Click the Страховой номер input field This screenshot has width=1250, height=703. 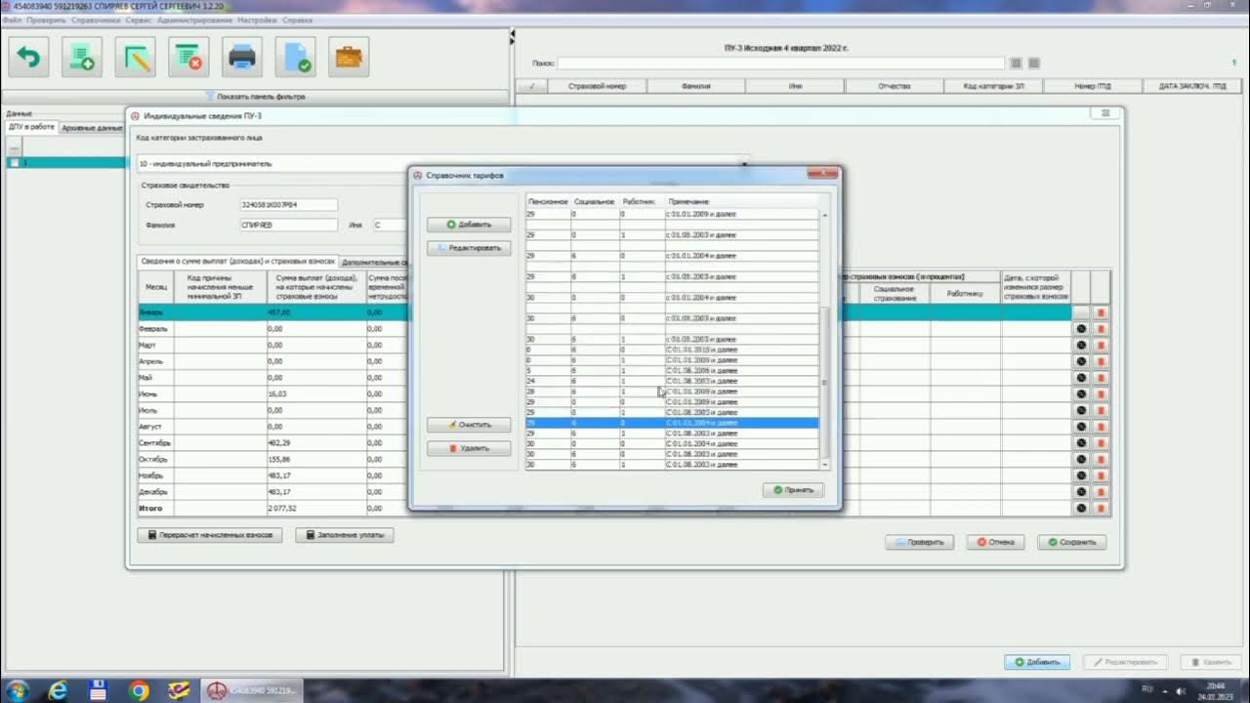coord(289,205)
